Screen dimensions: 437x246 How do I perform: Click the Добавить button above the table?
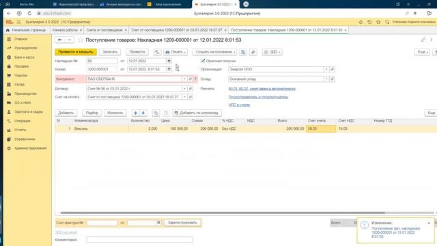point(66,113)
